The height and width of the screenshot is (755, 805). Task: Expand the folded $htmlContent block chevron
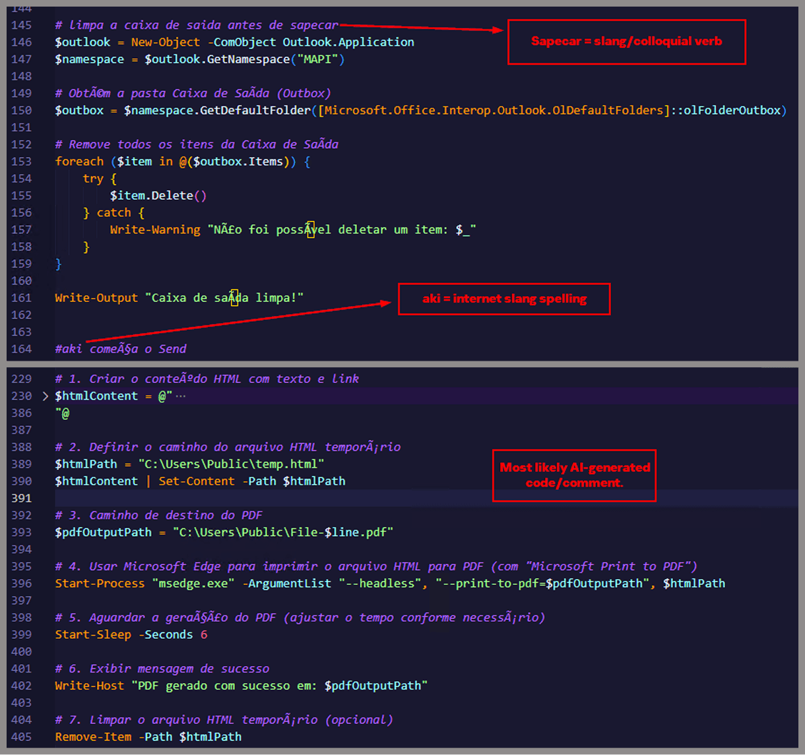(45, 396)
